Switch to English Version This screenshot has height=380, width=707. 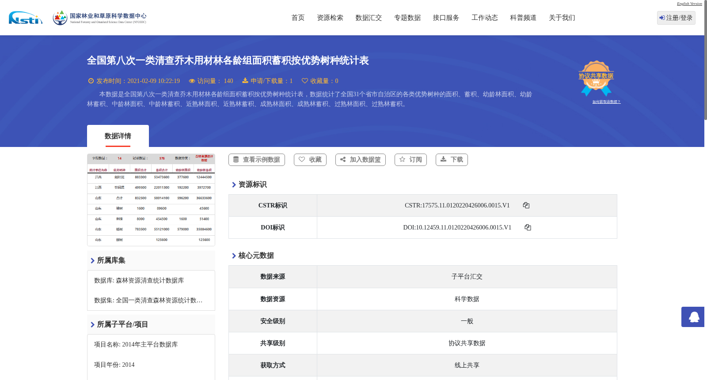point(689,4)
